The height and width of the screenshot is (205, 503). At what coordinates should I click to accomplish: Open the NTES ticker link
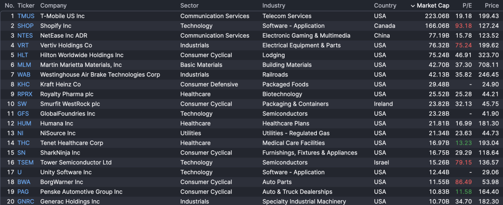coord(25,35)
